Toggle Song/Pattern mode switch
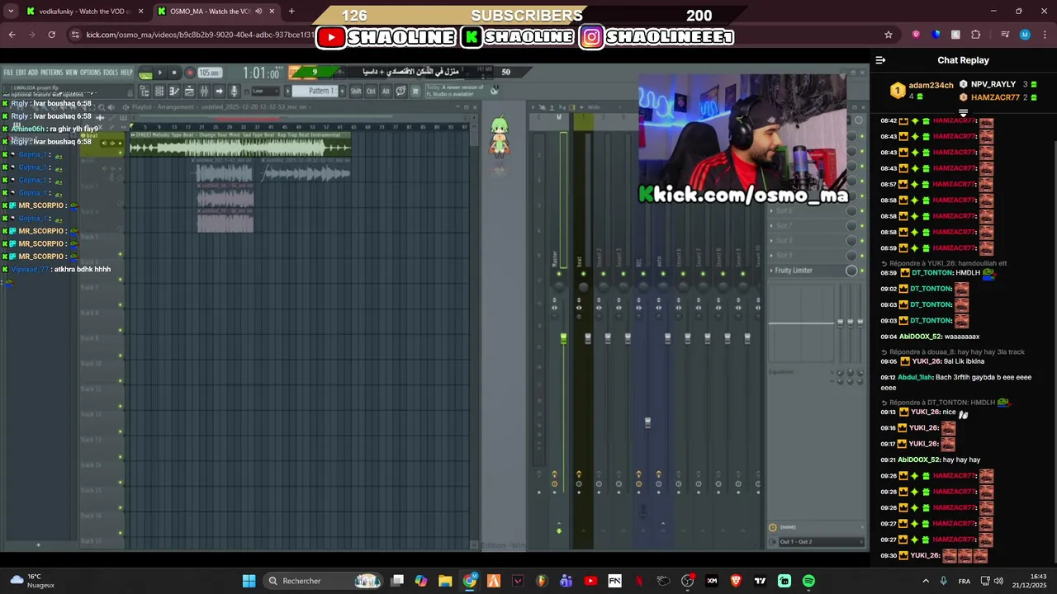This screenshot has width=1057, height=594. coord(146,73)
